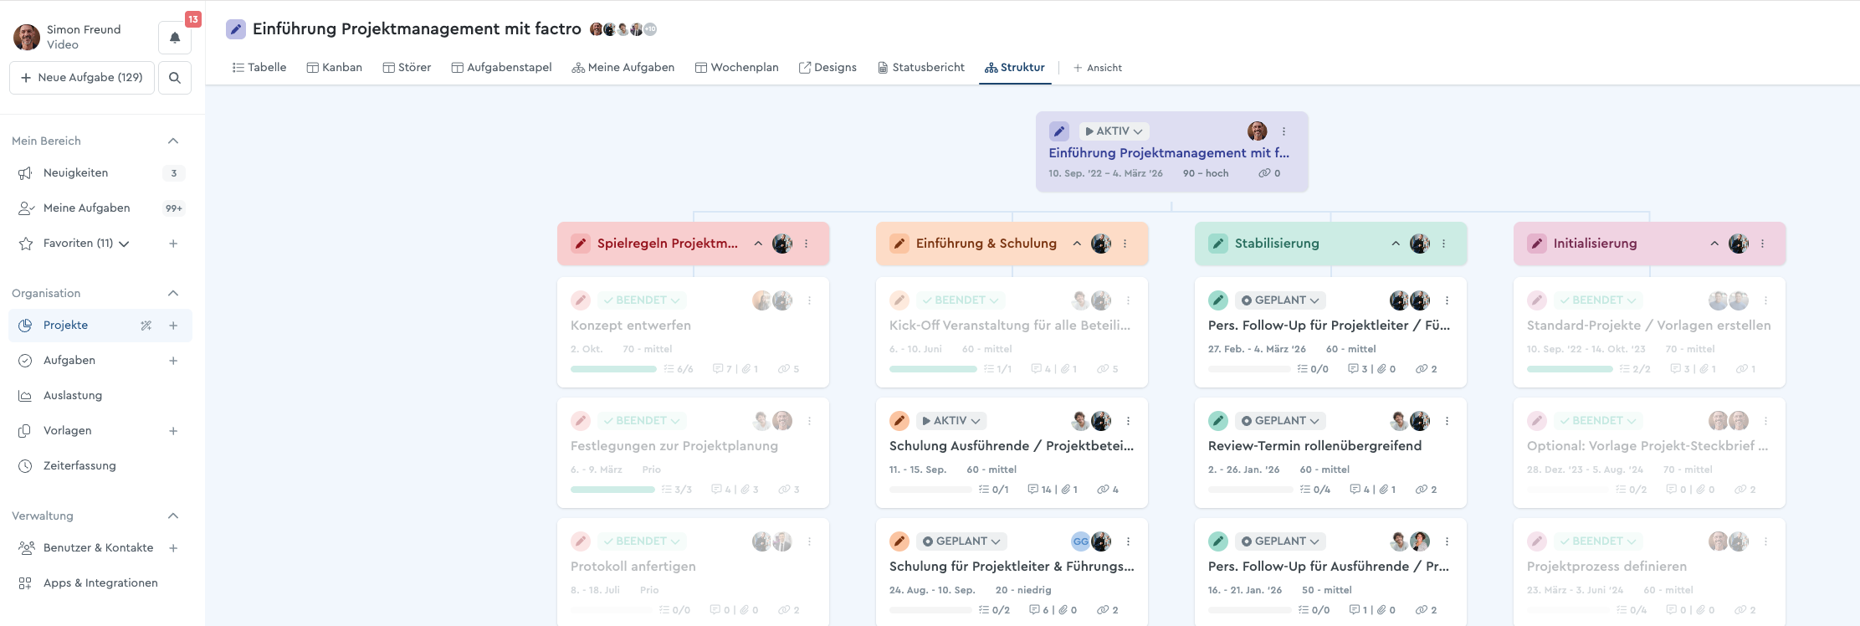1860x626 pixels.
Task: Collapse the Verwaltung section
Action: point(173,516)
